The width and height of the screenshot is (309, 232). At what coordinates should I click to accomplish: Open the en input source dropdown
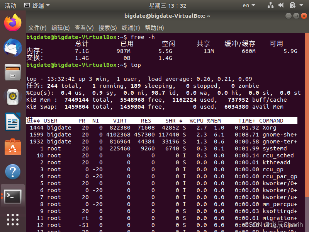point(249,5)
